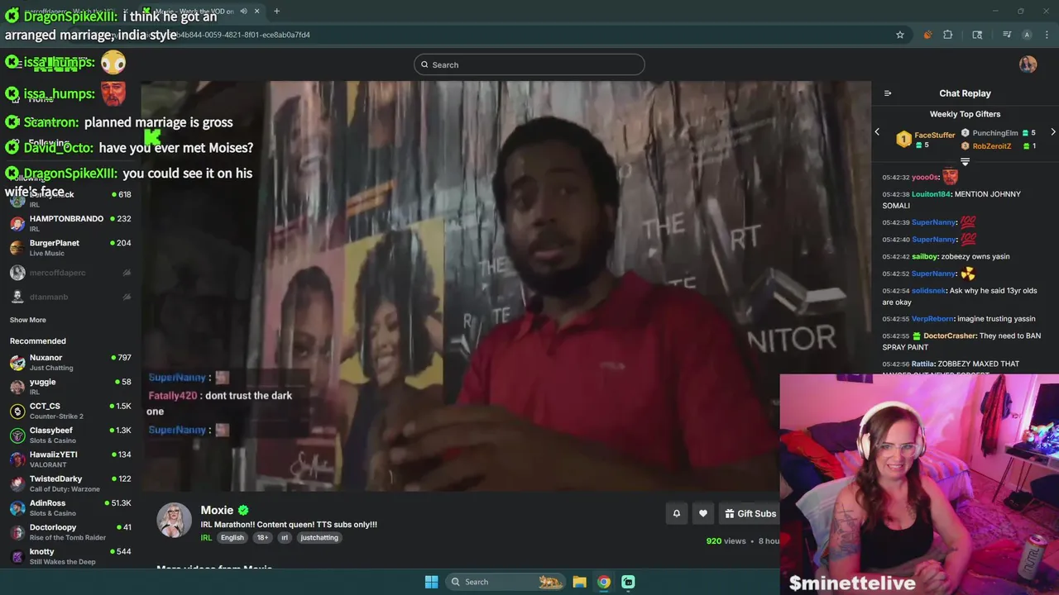Select the justchatting tag
1059x595 pixels.
point(319,537)
